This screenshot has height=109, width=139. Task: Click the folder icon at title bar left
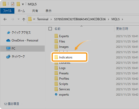point(5,4)
